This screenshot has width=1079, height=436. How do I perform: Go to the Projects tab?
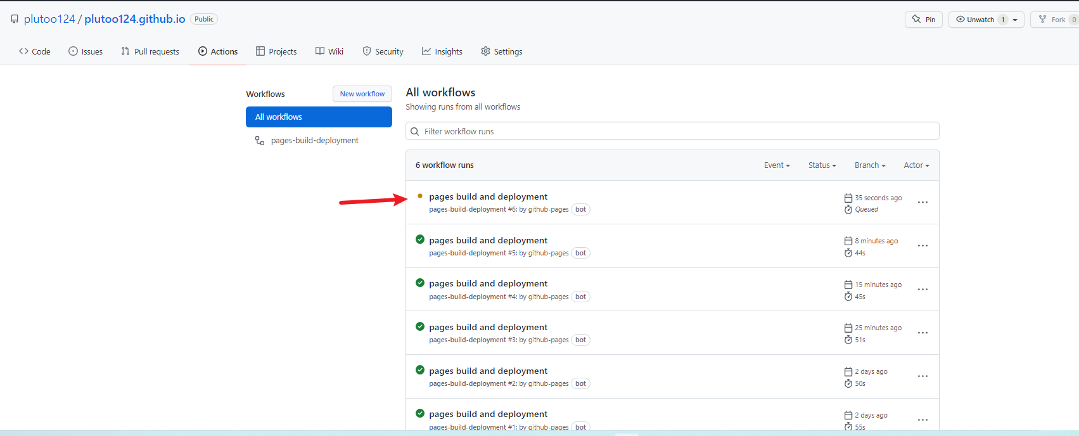click(276, 51)
